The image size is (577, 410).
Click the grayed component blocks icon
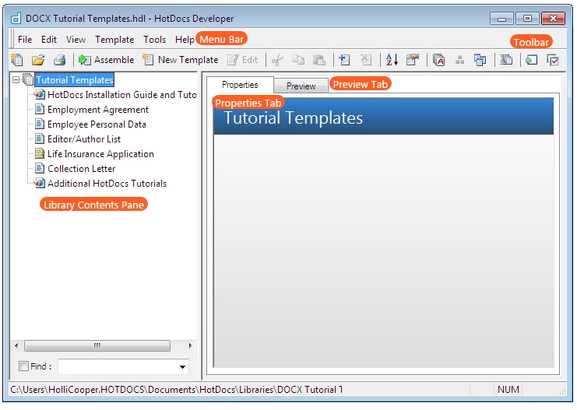coord(459,60)
